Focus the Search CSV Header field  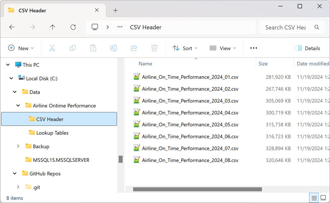coord(292,27)
